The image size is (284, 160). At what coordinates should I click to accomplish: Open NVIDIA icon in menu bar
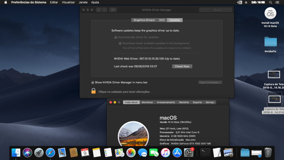(x=239, y=2)
